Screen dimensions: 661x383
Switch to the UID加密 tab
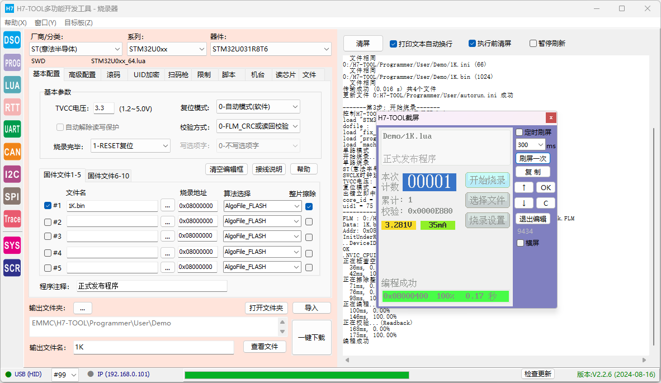point(147,75)
